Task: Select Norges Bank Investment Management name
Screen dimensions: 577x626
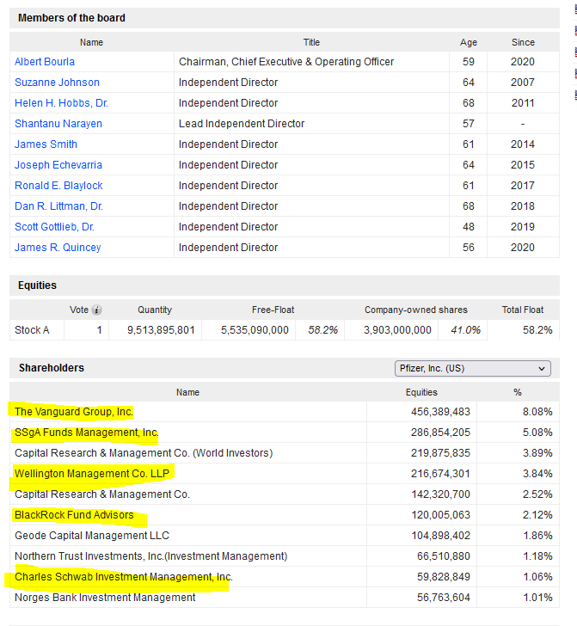Action: [x=105, y=598]
